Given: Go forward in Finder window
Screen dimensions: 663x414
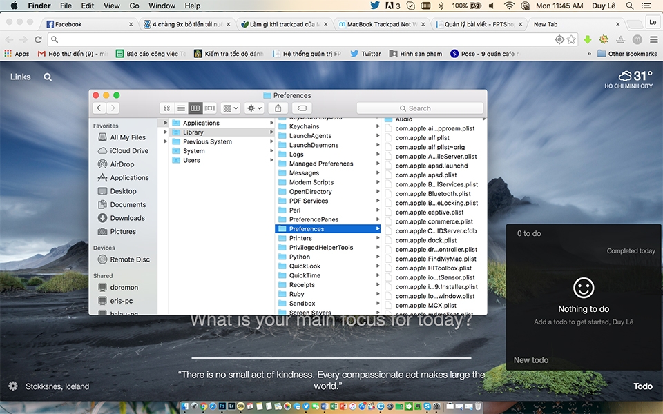Looking at the screenshot, I should pyautogui.click(x=113, y=108).
